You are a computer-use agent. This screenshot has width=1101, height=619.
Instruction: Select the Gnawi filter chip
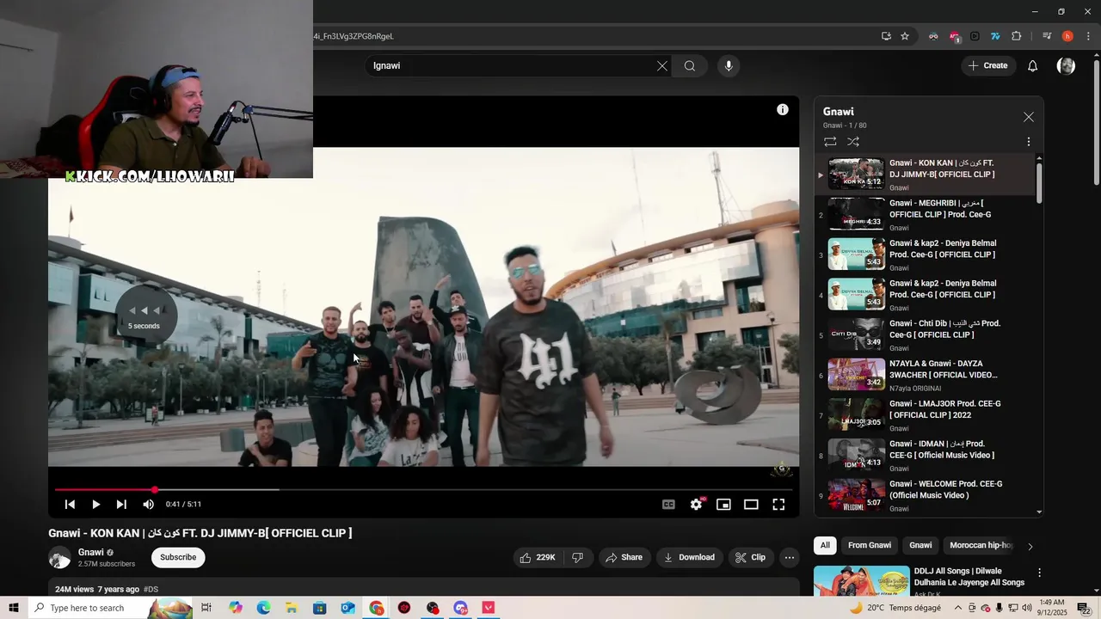pos(920,545)
